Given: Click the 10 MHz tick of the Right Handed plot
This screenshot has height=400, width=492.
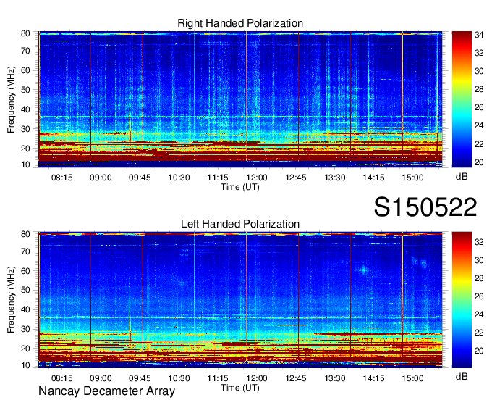Looking at the screenshot, I should tap(25, 164).
